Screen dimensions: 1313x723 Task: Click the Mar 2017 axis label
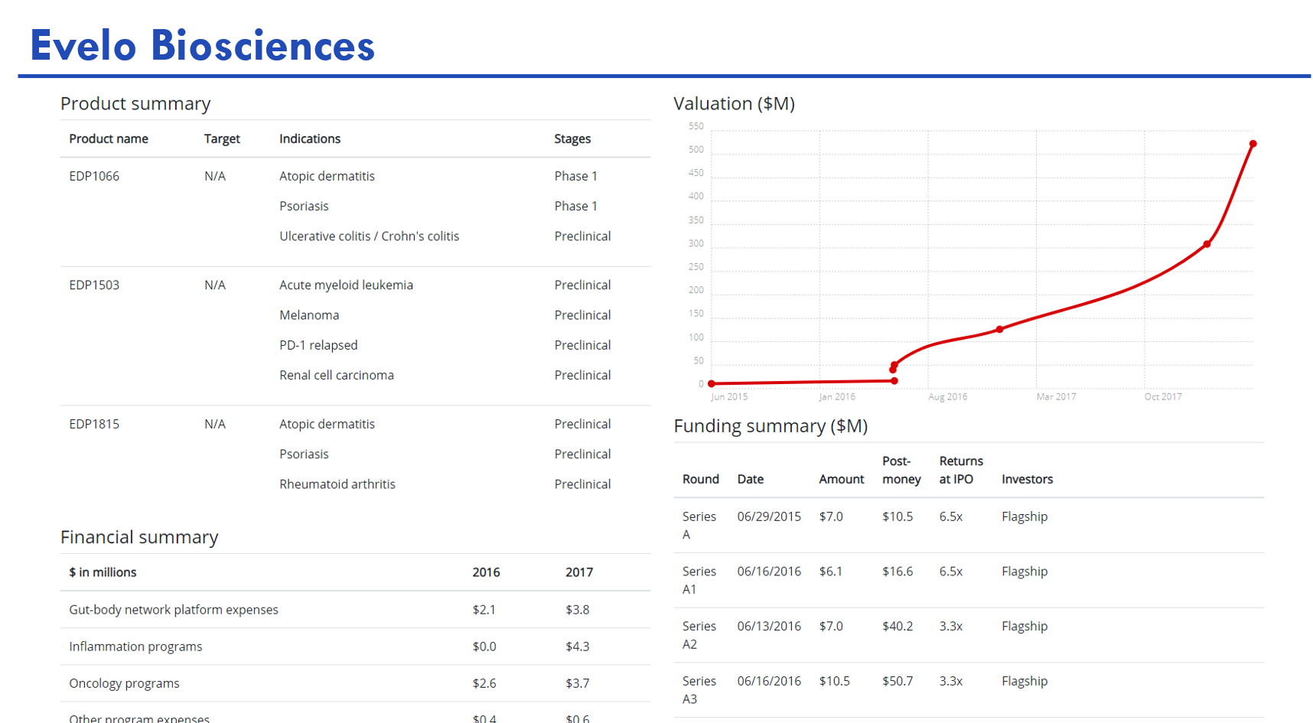(1056, 396)
